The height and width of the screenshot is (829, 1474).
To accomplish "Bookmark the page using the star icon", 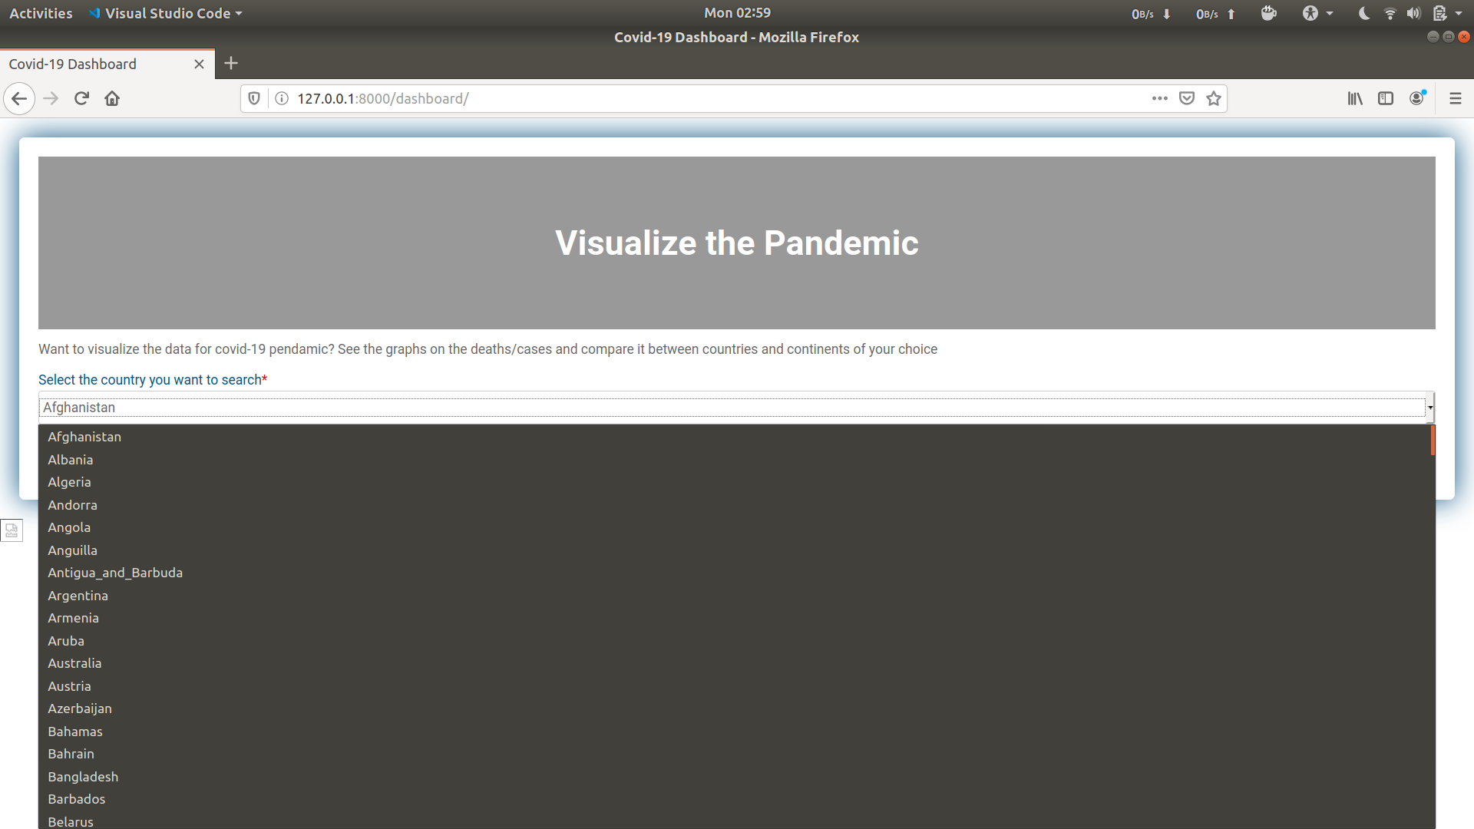I will (1213, 98).
